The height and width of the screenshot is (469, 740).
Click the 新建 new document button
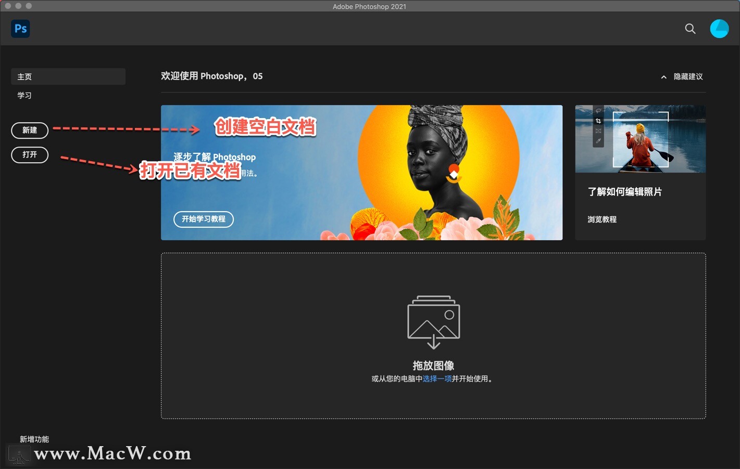click(30, 130)
